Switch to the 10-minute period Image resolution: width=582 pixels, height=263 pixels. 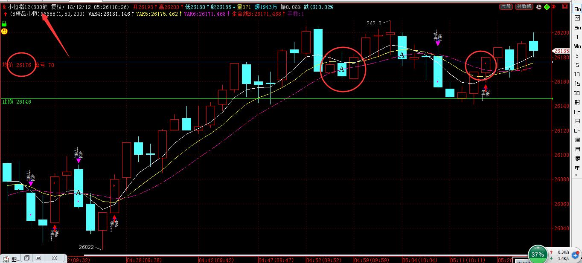577,74
